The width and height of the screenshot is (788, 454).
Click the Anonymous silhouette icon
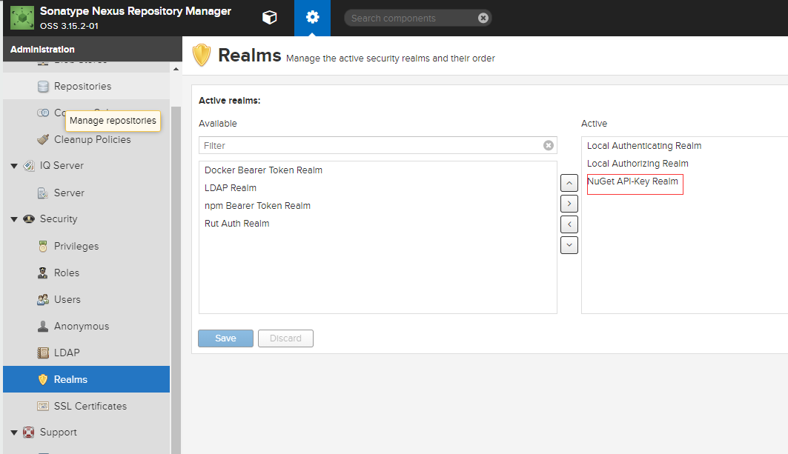coord(43,326)
